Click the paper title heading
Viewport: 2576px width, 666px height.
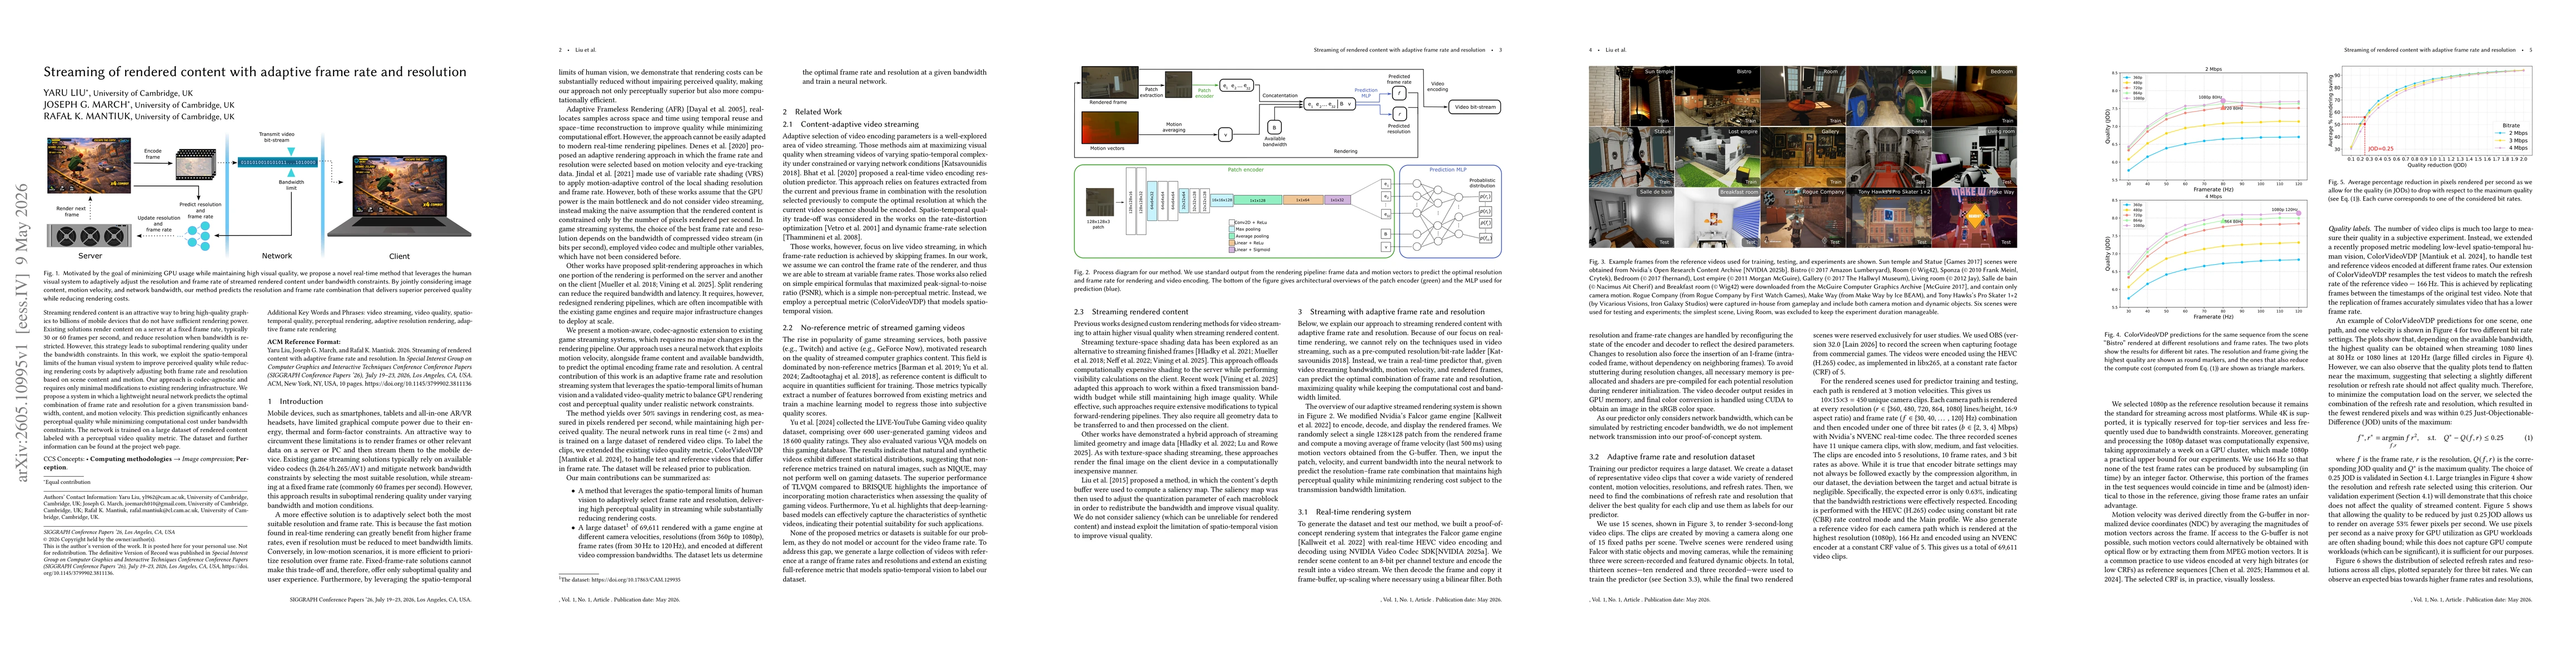255,72
